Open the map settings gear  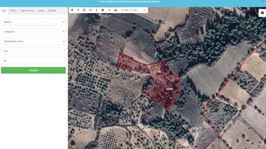[x=262, y=13]
